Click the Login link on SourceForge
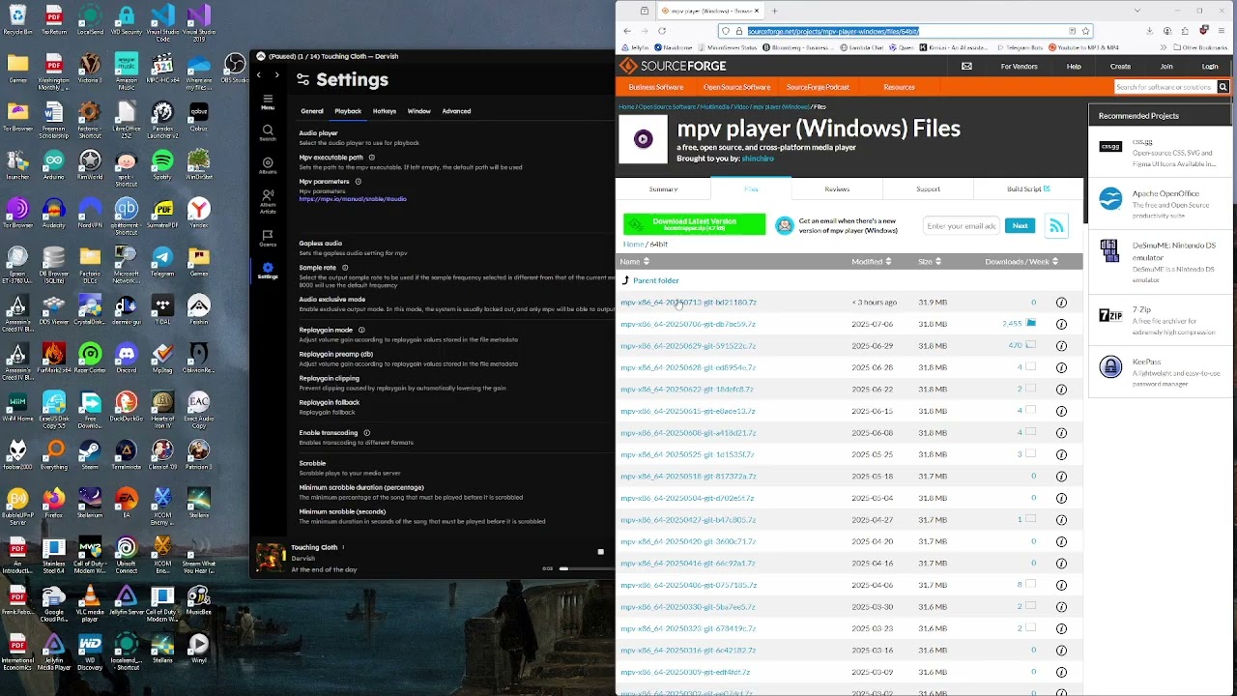This screenshot has height=696, width=1237. pyautogui.click(x=1210, y=67)
